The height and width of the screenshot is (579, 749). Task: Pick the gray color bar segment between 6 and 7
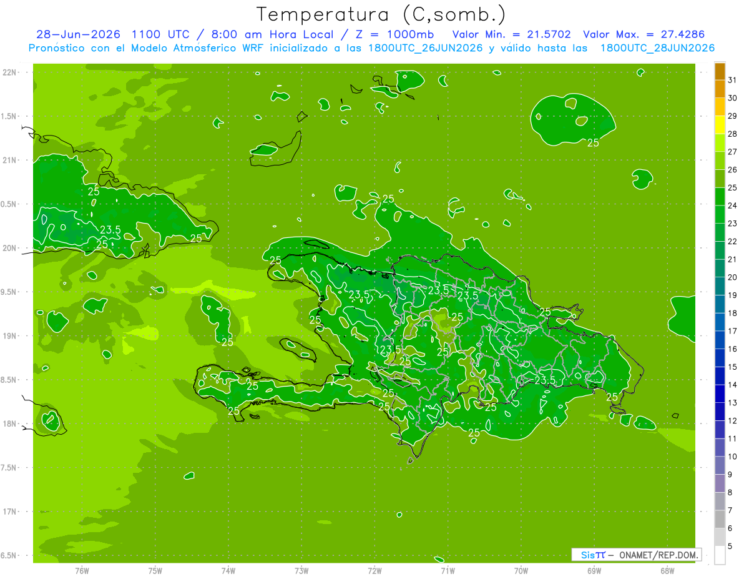pos(720,519)
